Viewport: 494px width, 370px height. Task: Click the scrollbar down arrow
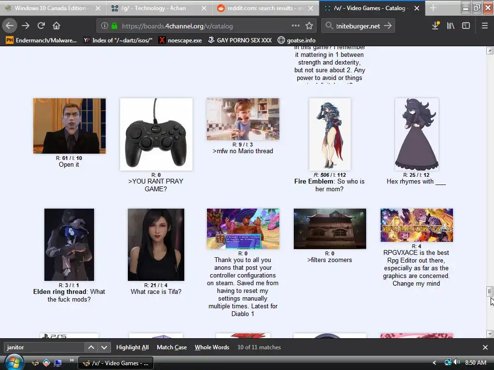pyautogui.click(x=490, y=333)
